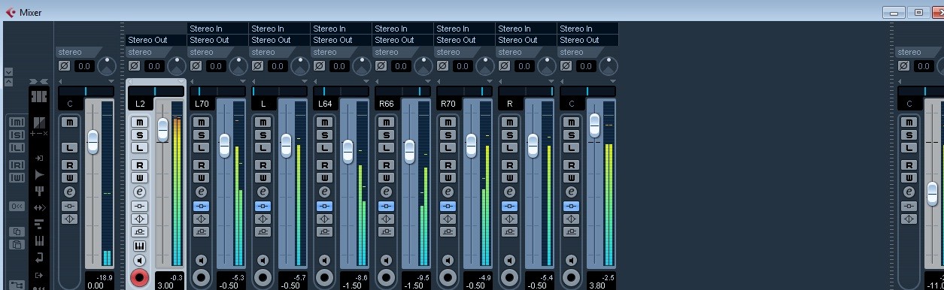
Task: Click the EQ bypass icon on R70 channel
Action: pyautogui.click(x=448, y=219)
